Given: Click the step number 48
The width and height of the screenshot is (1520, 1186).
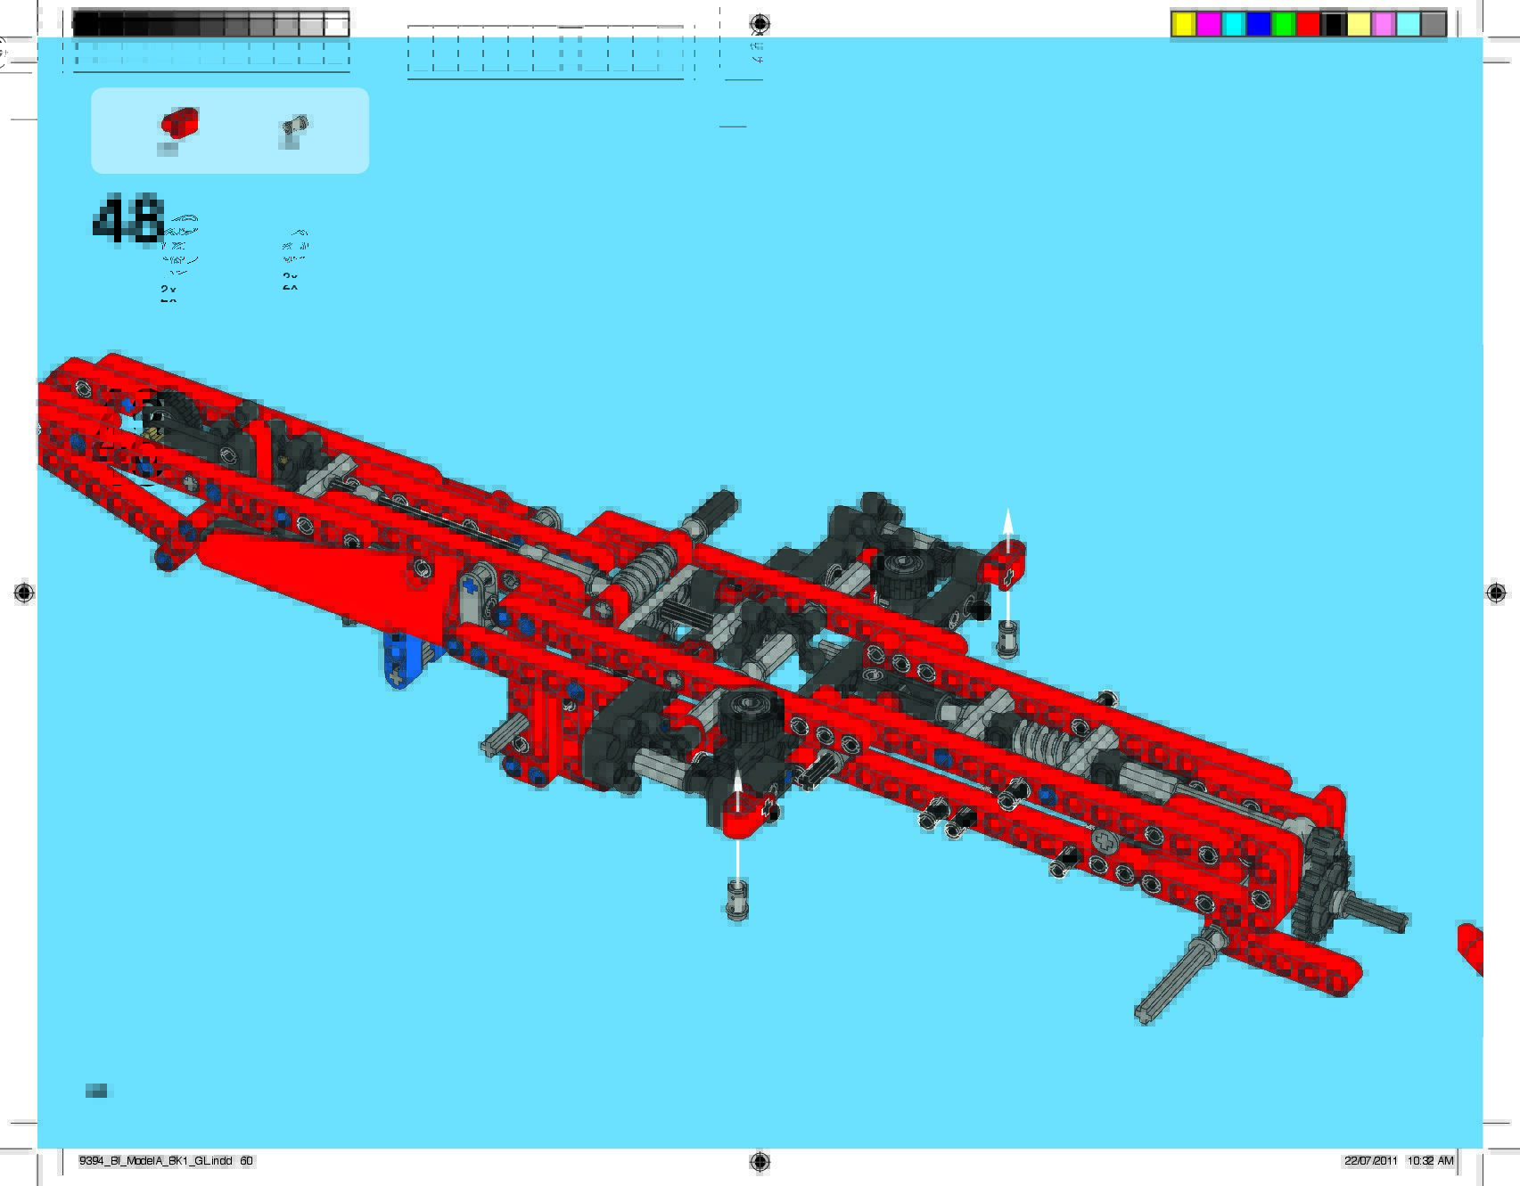Looking at the screenshot, I should pyautogui.click(x=128, y=219).
